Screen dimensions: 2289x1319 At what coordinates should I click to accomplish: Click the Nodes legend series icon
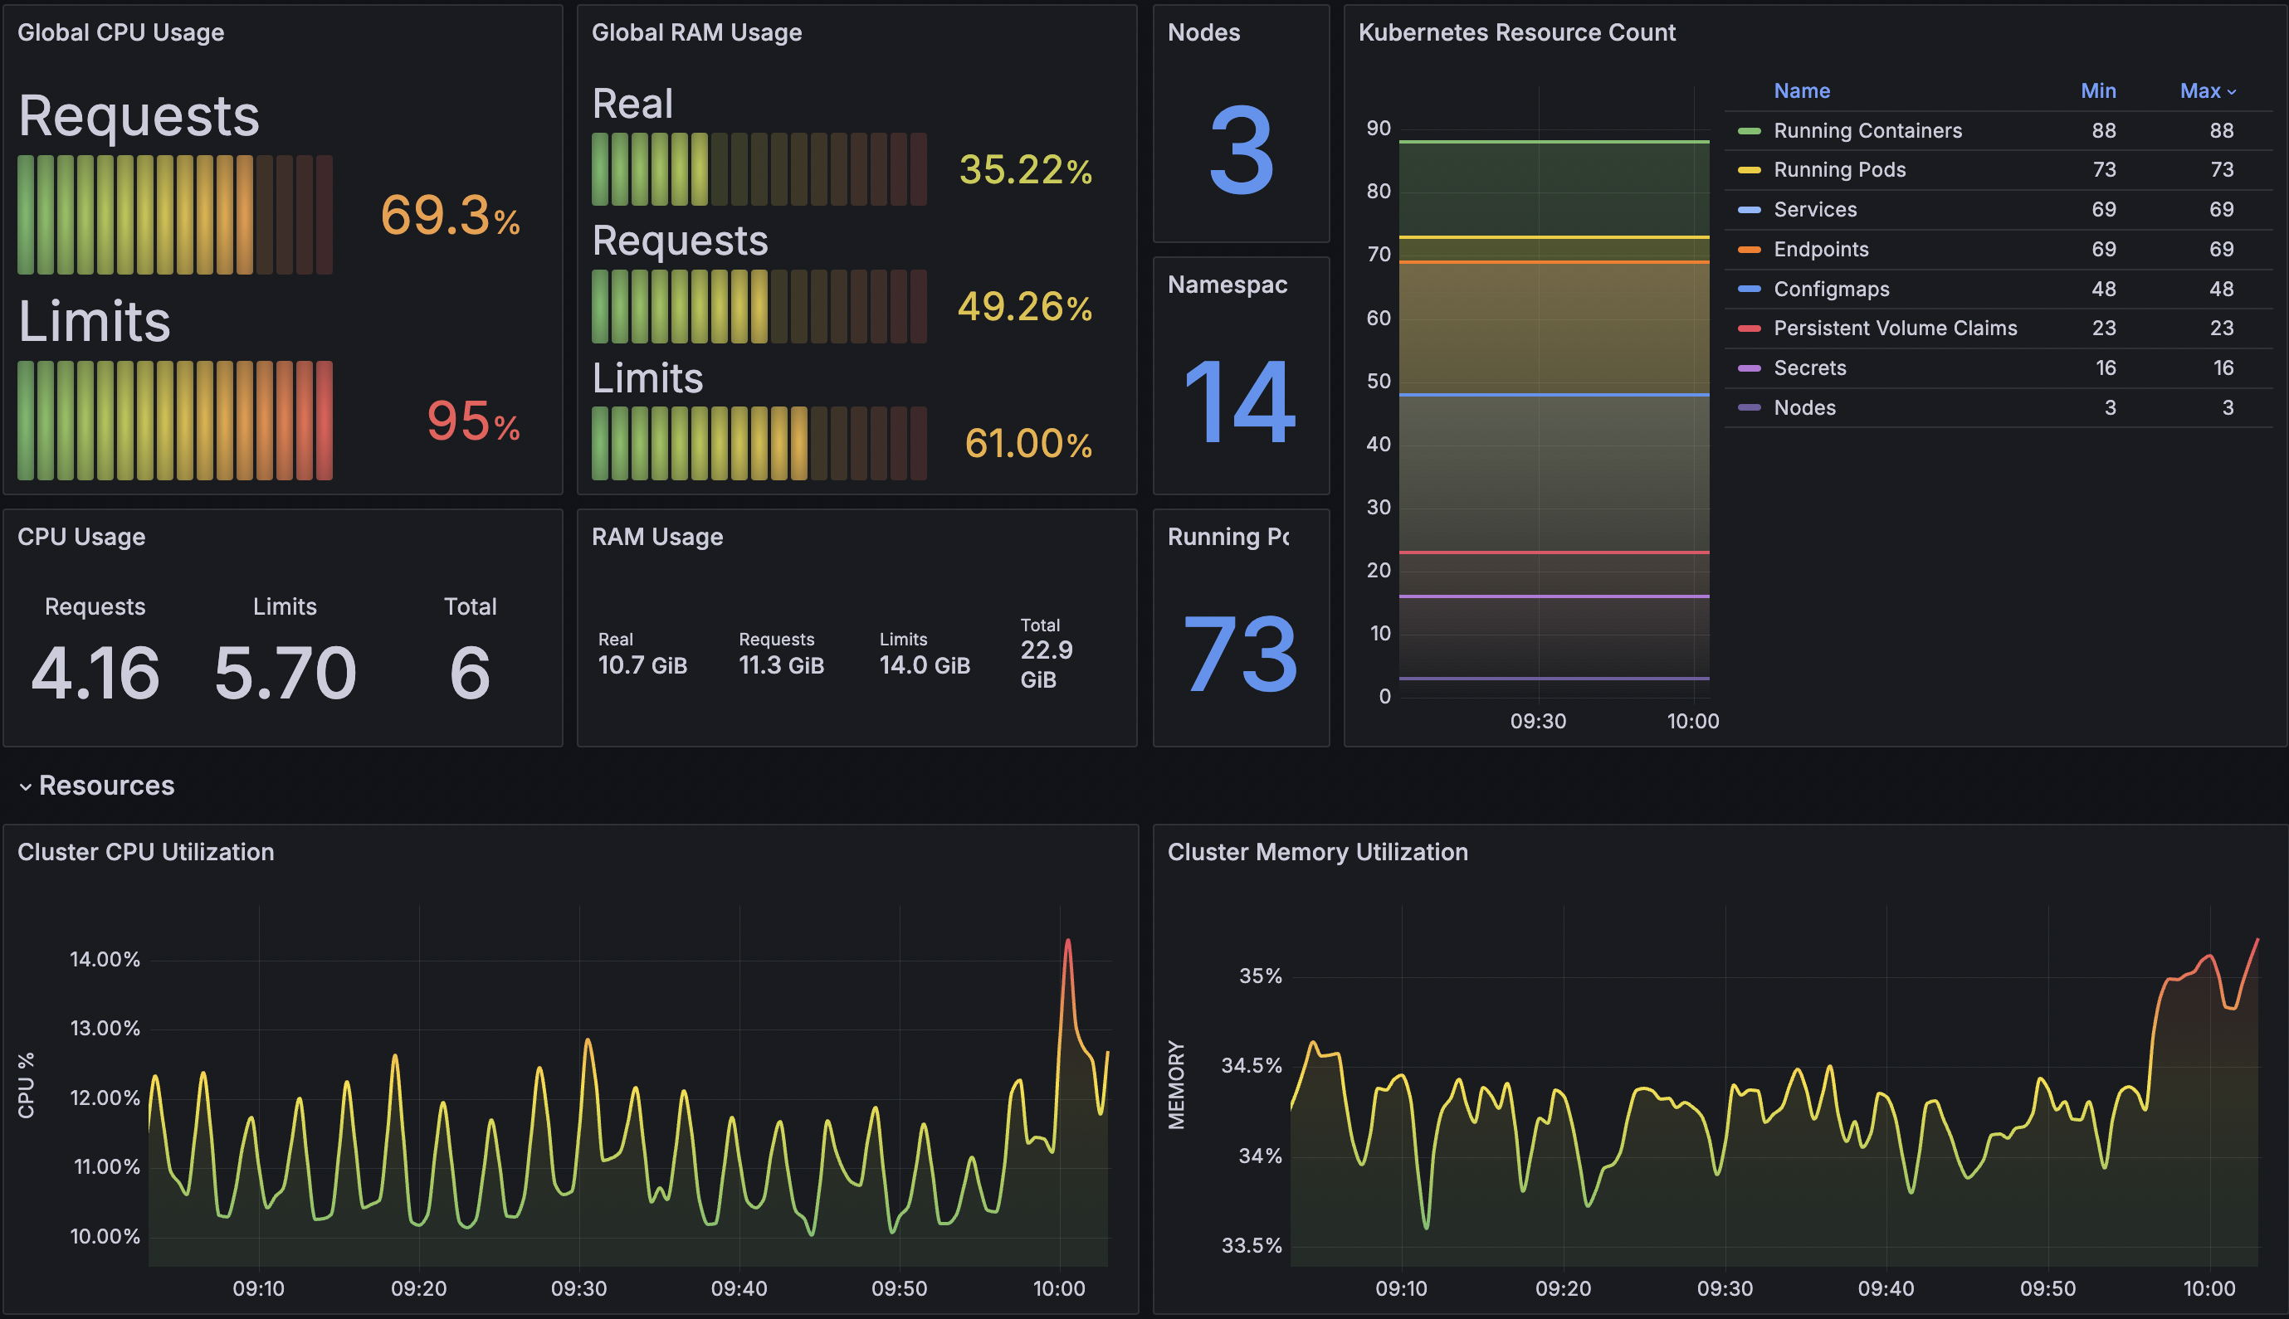click(x=1749, y=409)
